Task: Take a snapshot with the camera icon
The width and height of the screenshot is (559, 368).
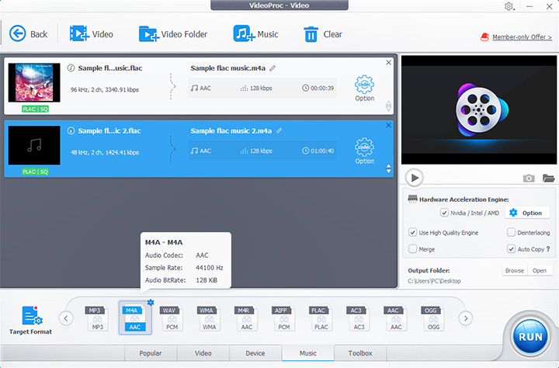Action: coord(529,178)
